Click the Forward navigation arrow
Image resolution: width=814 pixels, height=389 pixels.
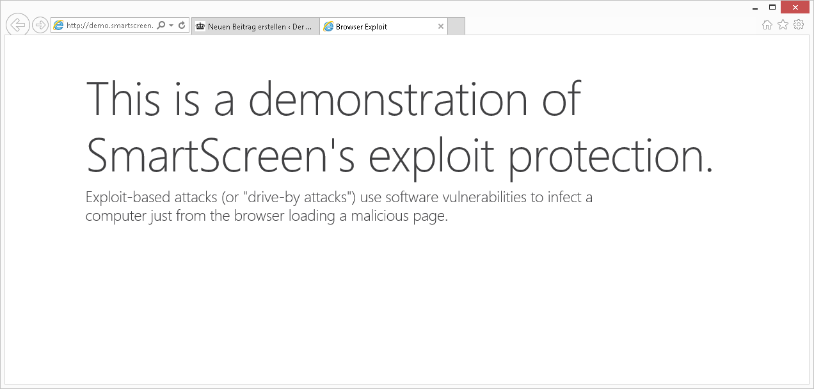[40, 25]
